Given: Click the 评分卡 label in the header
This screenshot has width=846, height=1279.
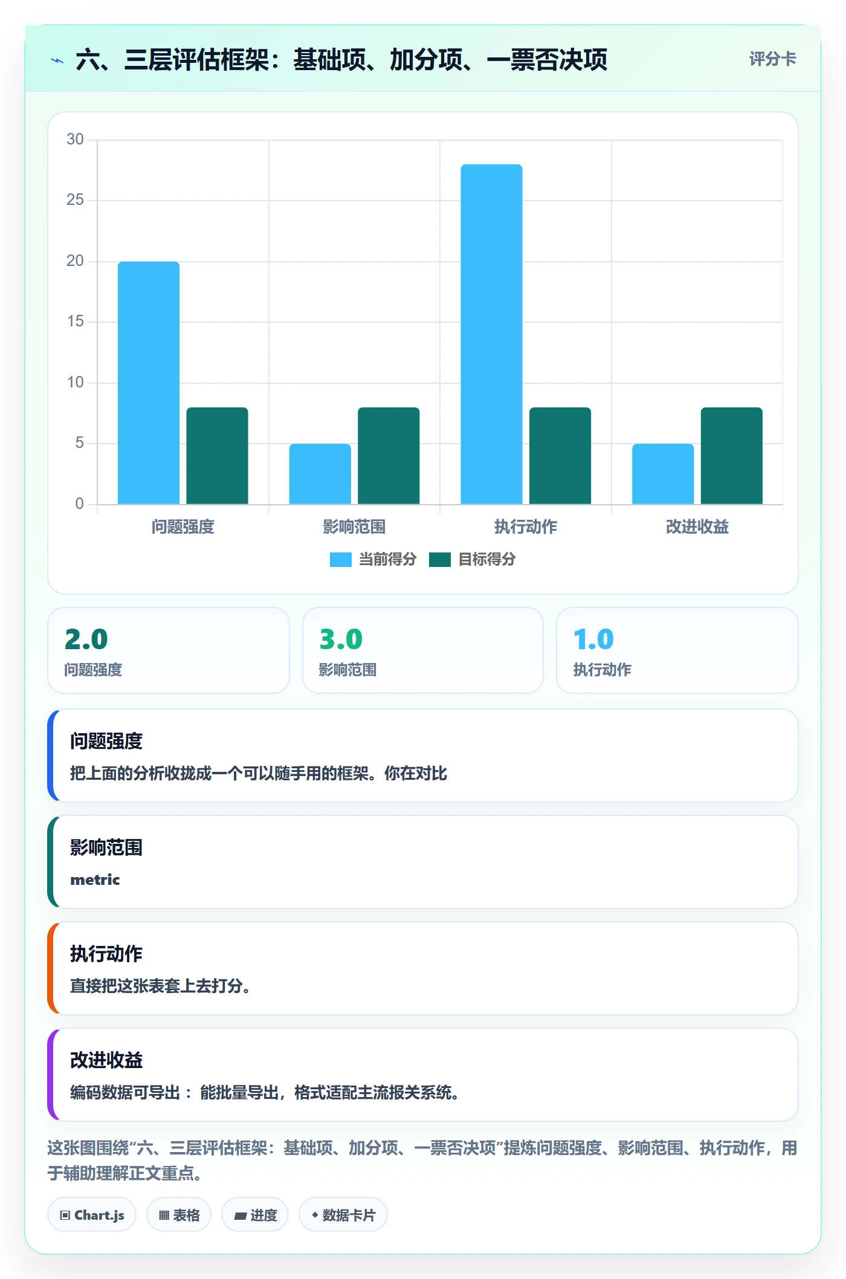Looking at the screenshot, I should click(772, 59).
